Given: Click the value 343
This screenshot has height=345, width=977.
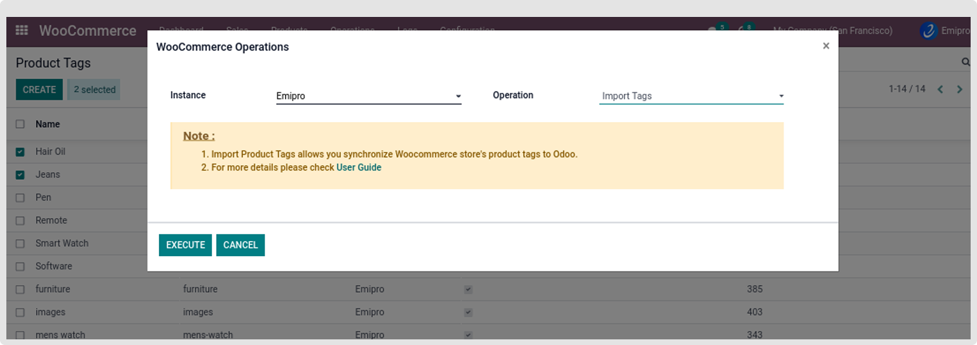Looking at the screenshot, I should pyautogui.click(x=755, y=335).
